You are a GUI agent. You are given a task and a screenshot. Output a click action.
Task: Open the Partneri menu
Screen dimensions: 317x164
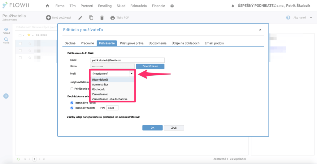[x=87, y=6]
